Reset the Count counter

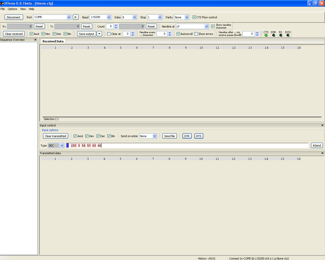point(151,27)
